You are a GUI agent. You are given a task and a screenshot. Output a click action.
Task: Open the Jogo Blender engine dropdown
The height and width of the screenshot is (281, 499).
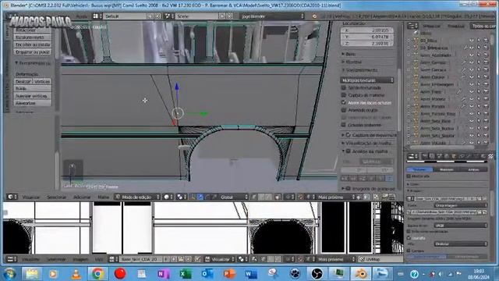pyautogui.click(x=272, y=16)
